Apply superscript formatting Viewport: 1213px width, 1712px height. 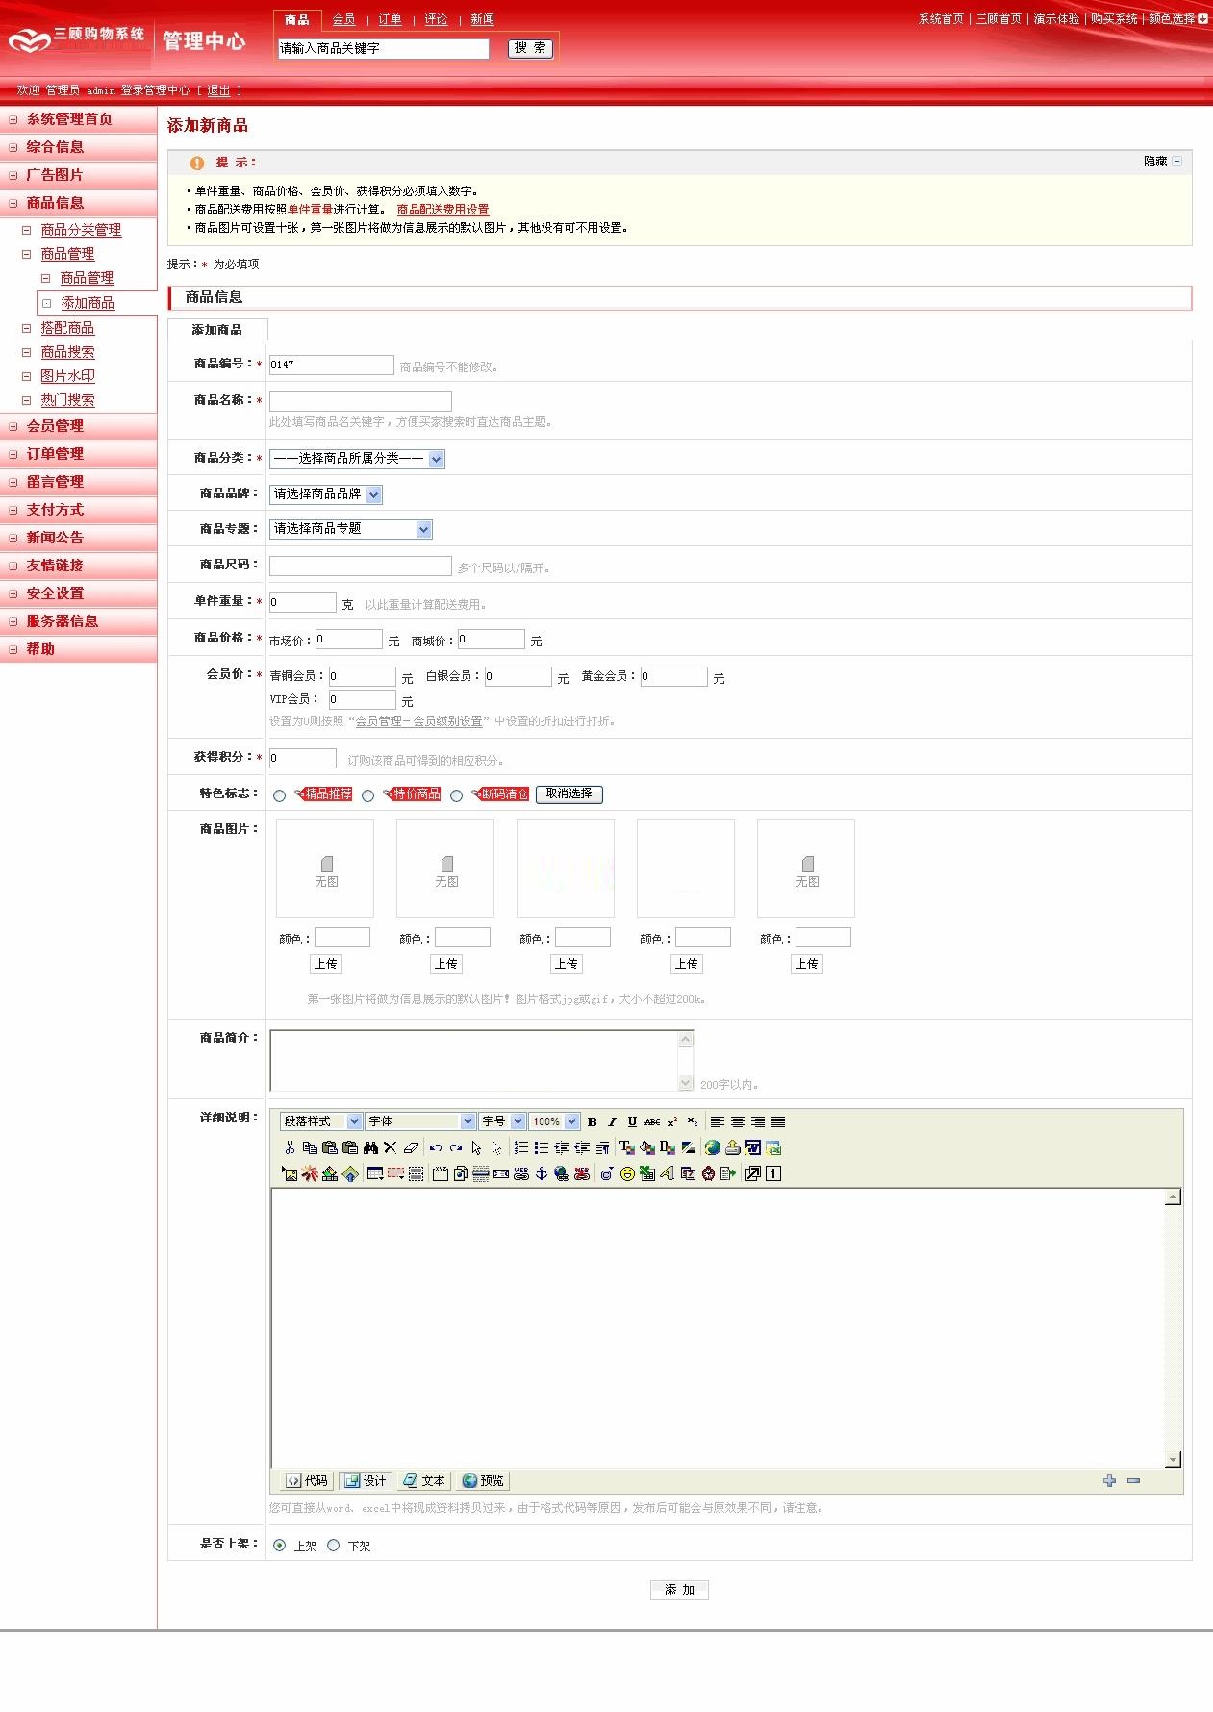coord(672,1121)
